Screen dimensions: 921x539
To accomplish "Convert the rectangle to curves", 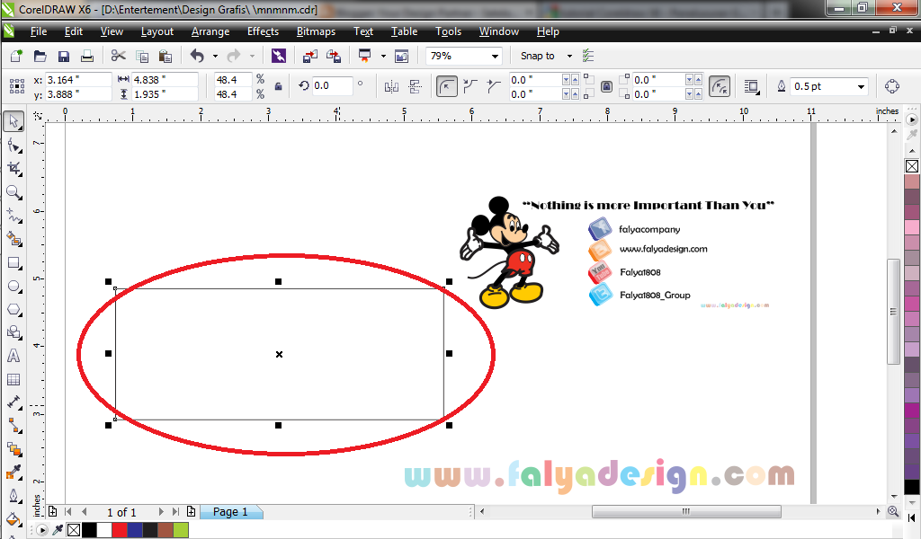I will pyautogui.click(x=891, y=87).
